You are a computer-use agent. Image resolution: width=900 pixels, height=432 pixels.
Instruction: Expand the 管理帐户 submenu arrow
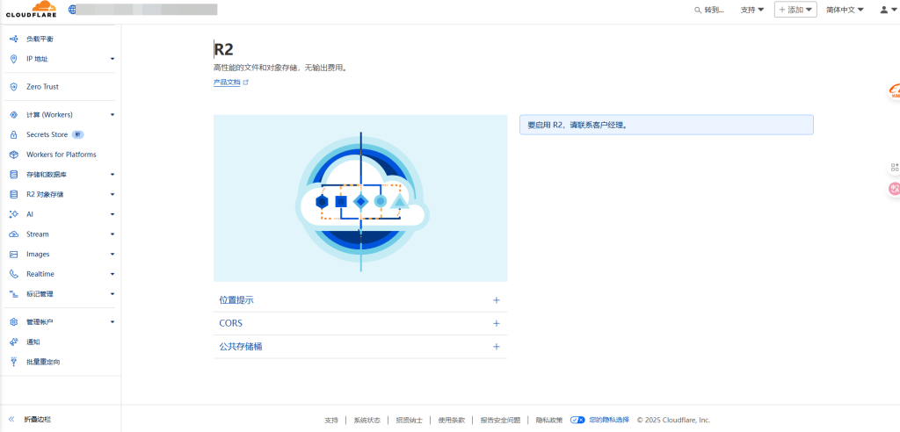click(x=112, y=322)
